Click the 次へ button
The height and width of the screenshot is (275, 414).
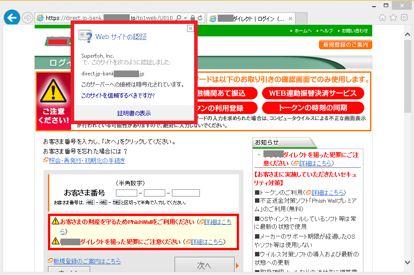point(204,265)
